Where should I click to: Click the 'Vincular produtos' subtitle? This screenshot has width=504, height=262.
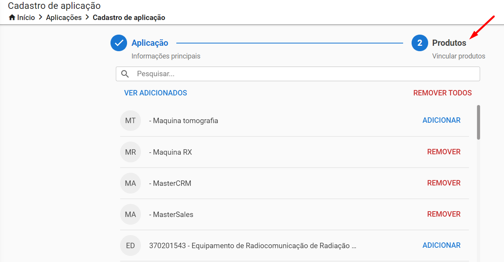(459, 56)
